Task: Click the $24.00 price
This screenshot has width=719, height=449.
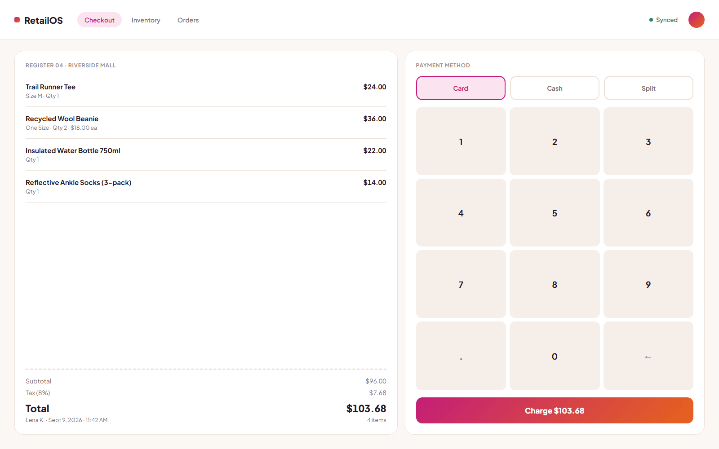Action: pos(375,87)
